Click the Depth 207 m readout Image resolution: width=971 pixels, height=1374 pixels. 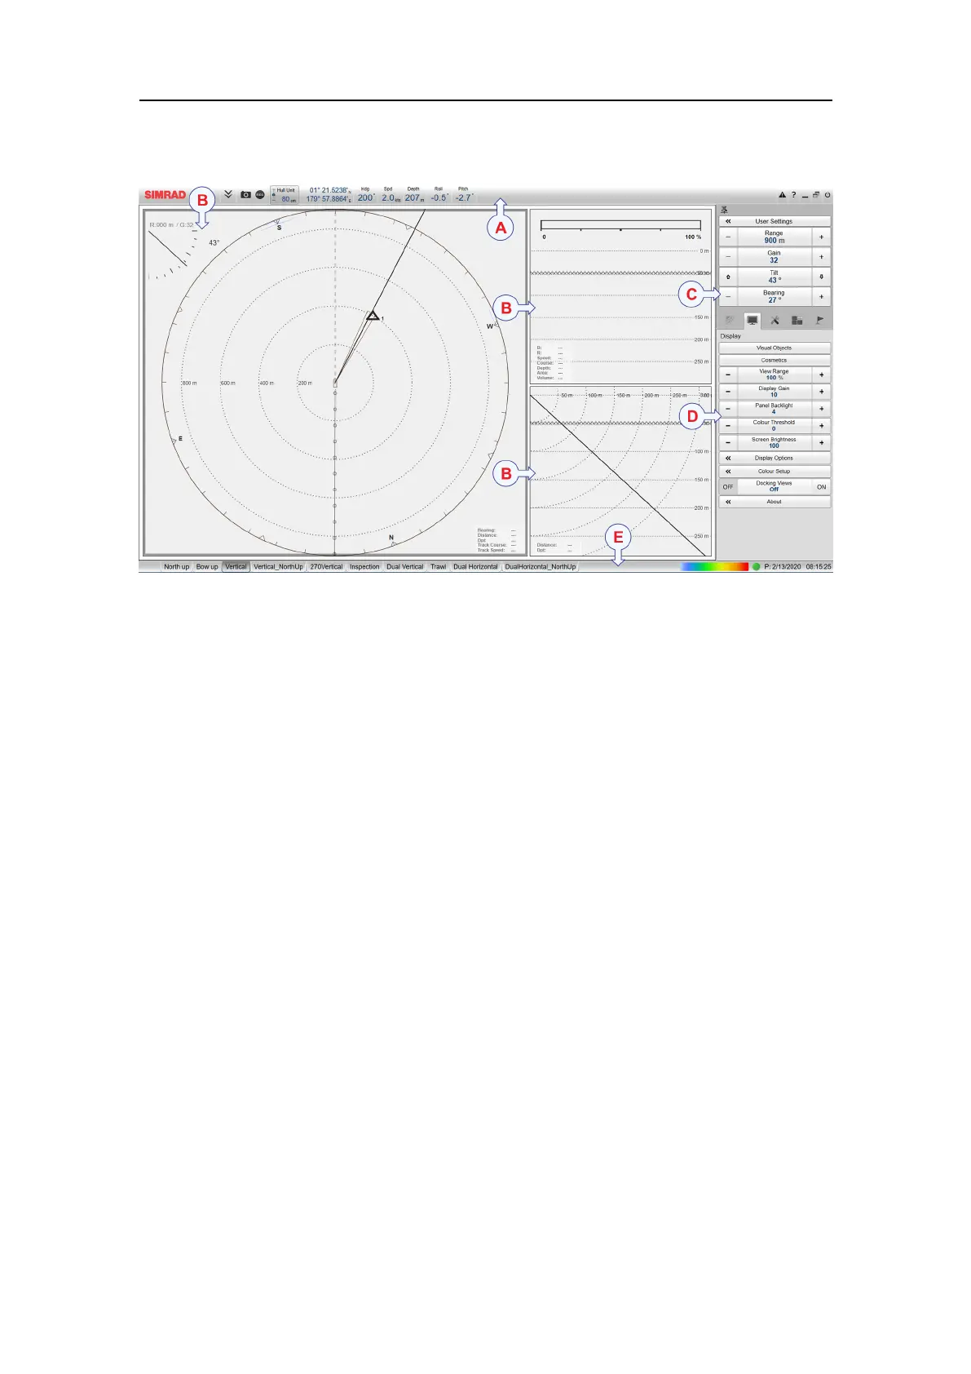(x=414, y=196)
